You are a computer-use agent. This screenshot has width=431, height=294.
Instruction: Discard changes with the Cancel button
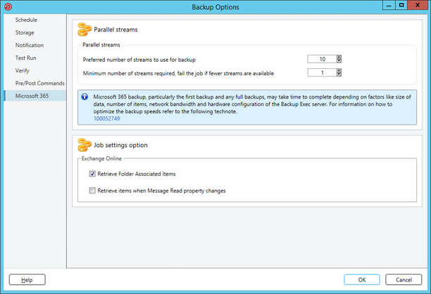pyautogui.click(x=404, y=279)
